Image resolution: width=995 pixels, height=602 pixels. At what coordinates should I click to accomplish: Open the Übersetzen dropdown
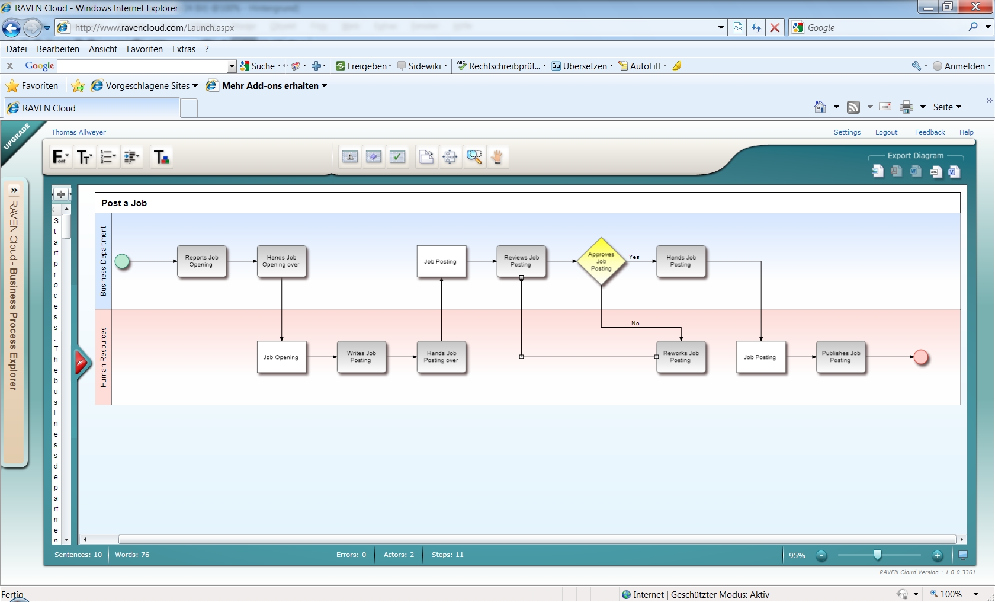click(611, 66)
